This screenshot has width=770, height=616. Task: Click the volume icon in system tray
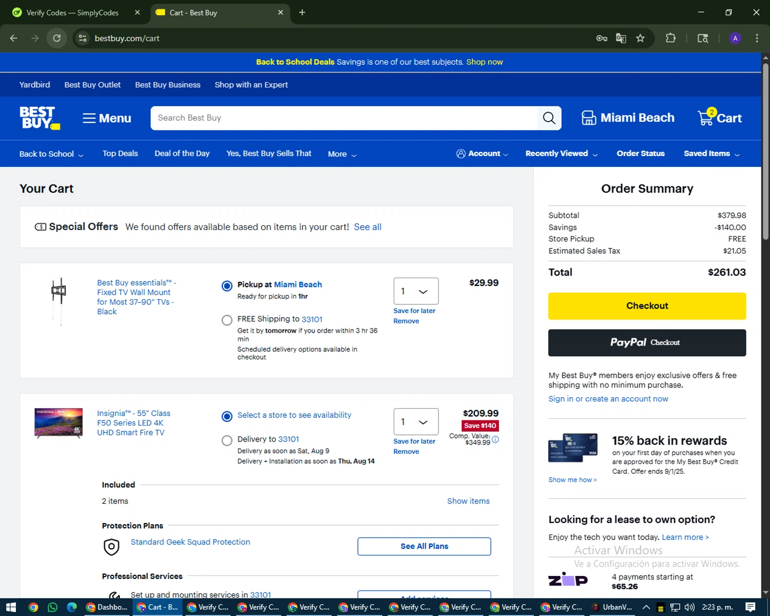coord(689,607)
